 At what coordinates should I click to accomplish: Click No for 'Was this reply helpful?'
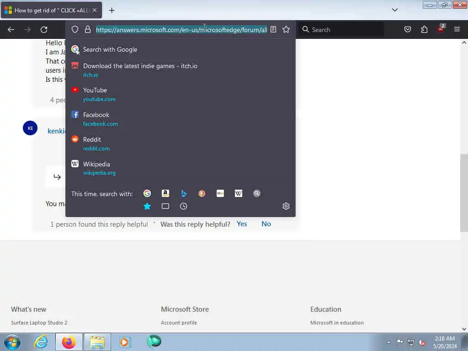(x=266, y=224)
